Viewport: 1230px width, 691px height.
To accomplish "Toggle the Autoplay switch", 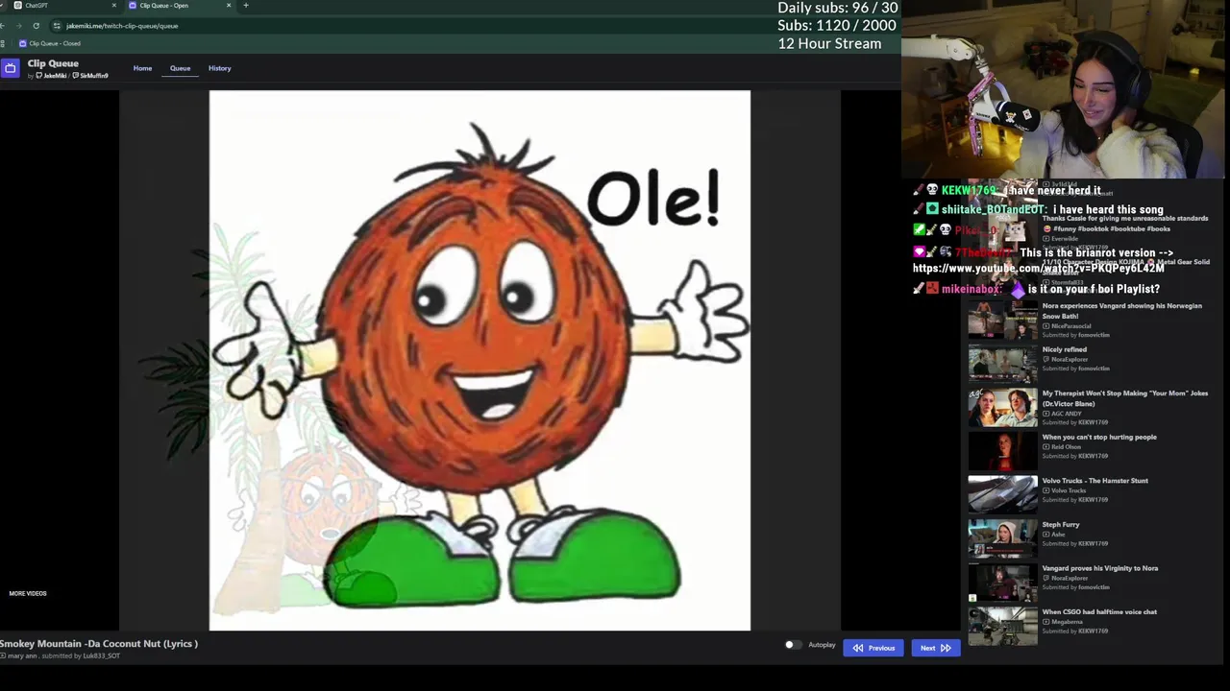I will (792, 645).
